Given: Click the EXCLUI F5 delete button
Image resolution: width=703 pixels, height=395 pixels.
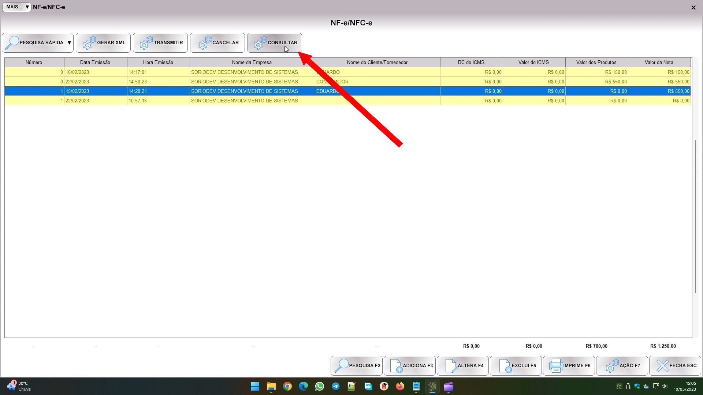Looking at the screenshot, I should pos(516,366).
